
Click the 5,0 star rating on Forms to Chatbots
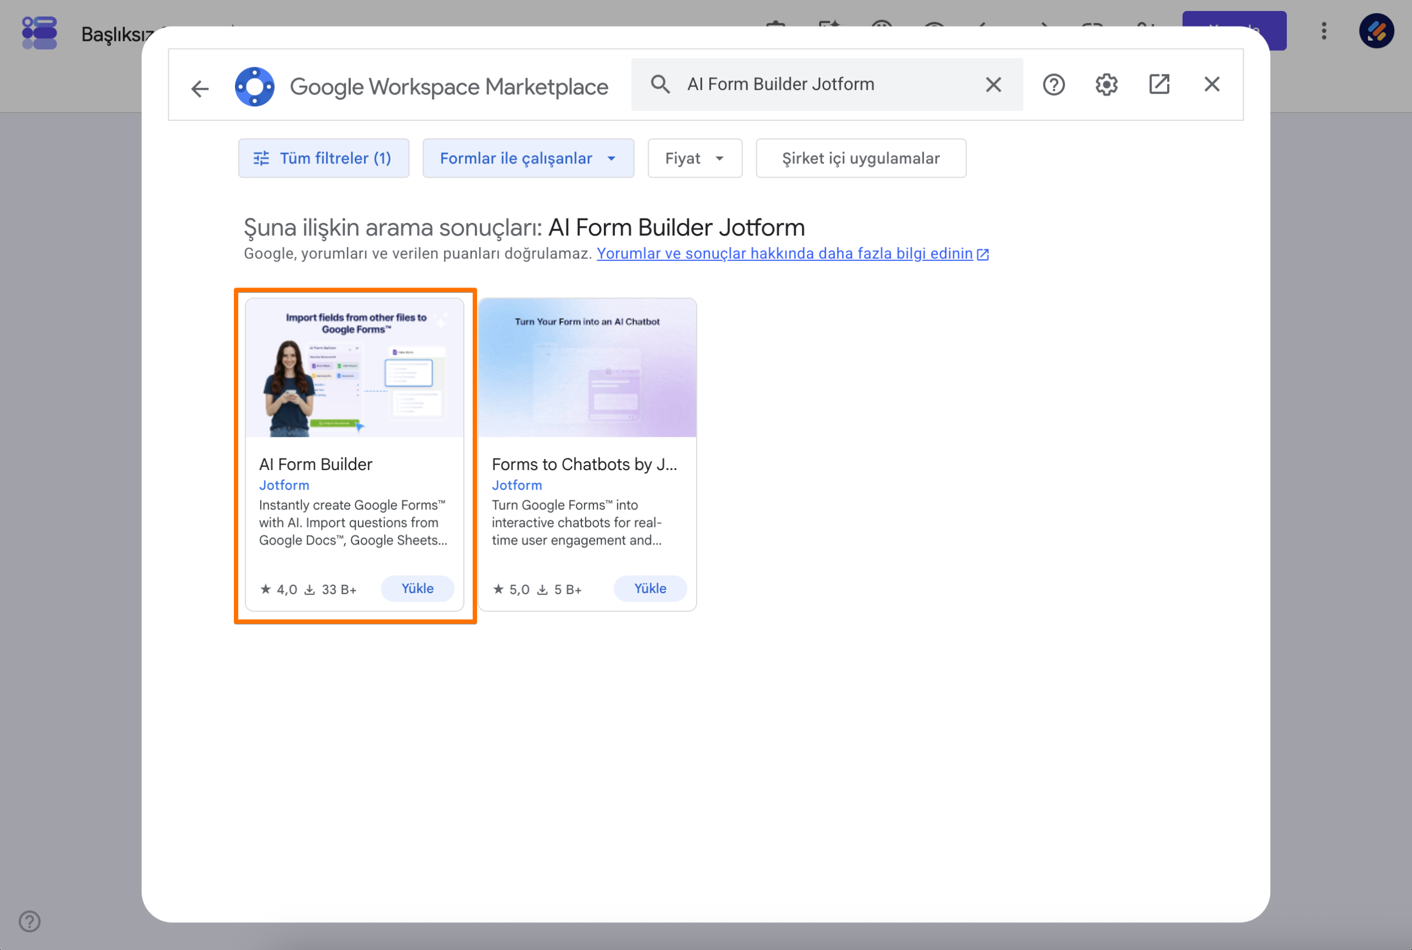click(511, 590)
